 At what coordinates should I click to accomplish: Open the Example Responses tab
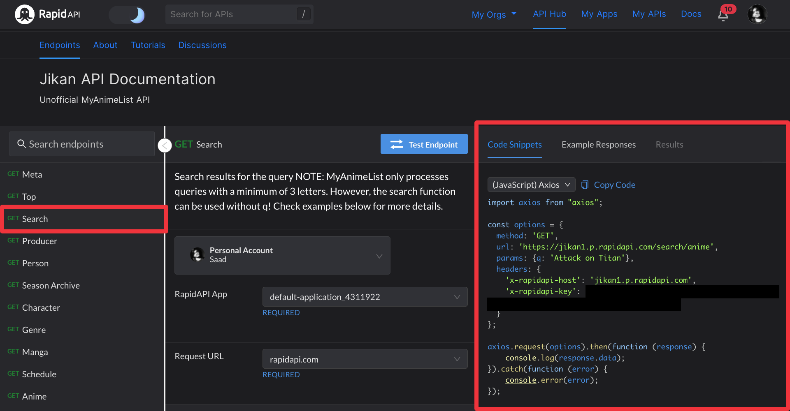coord(599,145)
